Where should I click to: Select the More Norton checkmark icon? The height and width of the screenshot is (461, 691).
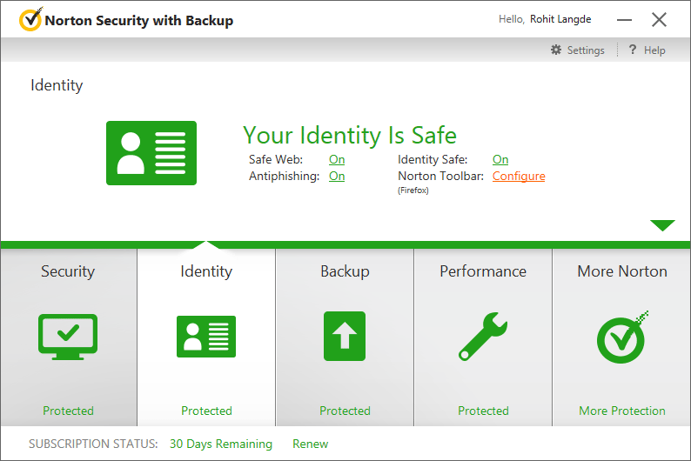[x=621, y=337]
